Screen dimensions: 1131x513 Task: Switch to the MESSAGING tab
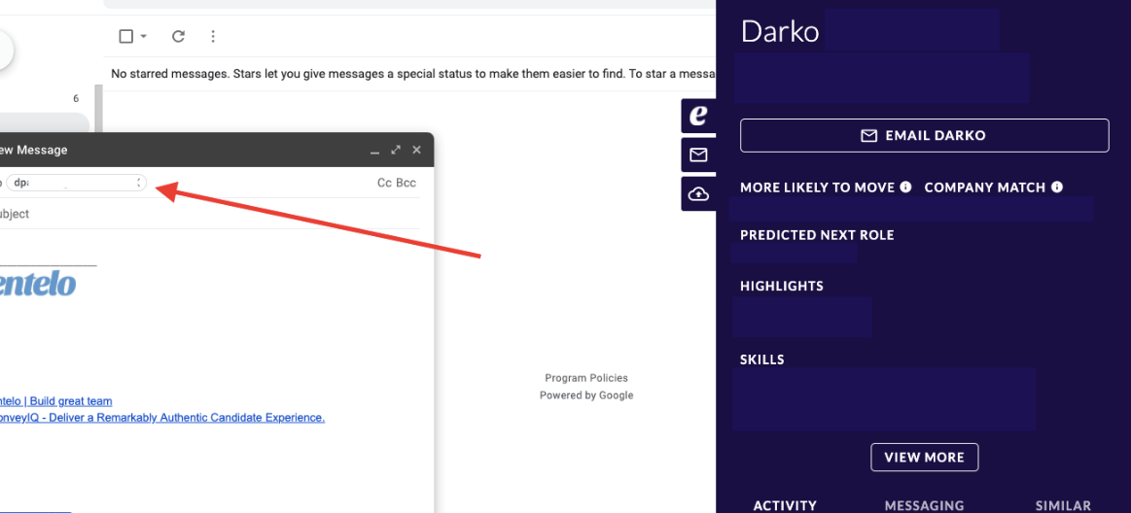924,506
